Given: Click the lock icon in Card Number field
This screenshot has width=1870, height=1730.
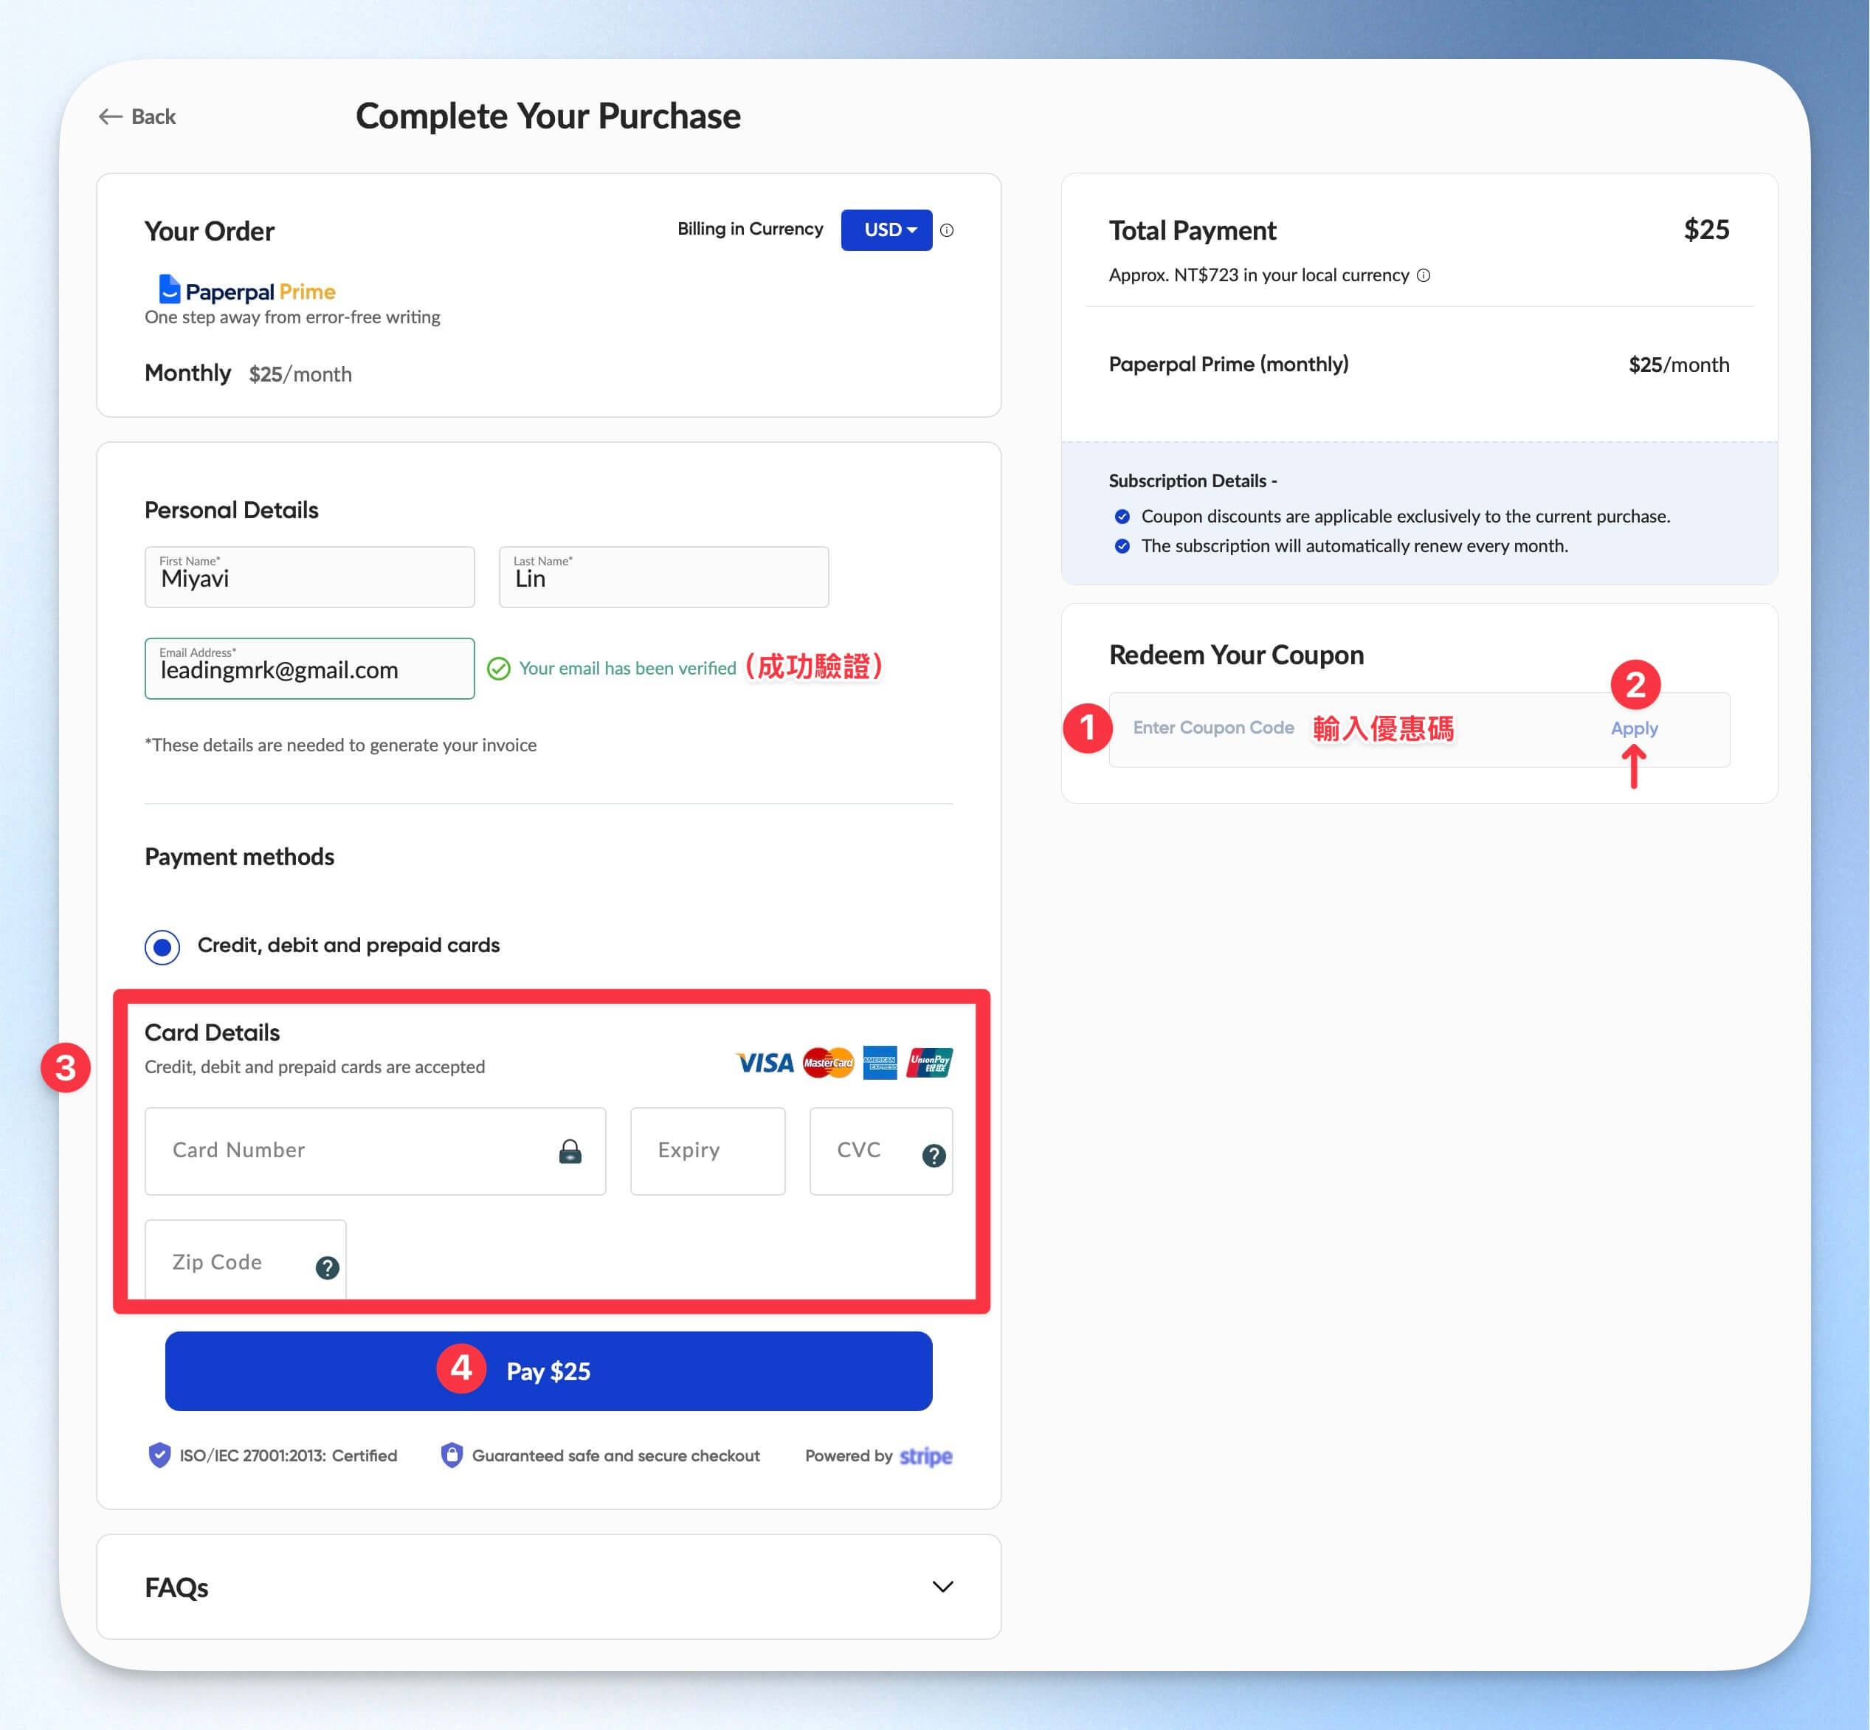Looking at the screenshot, I should pos(570,1151).
